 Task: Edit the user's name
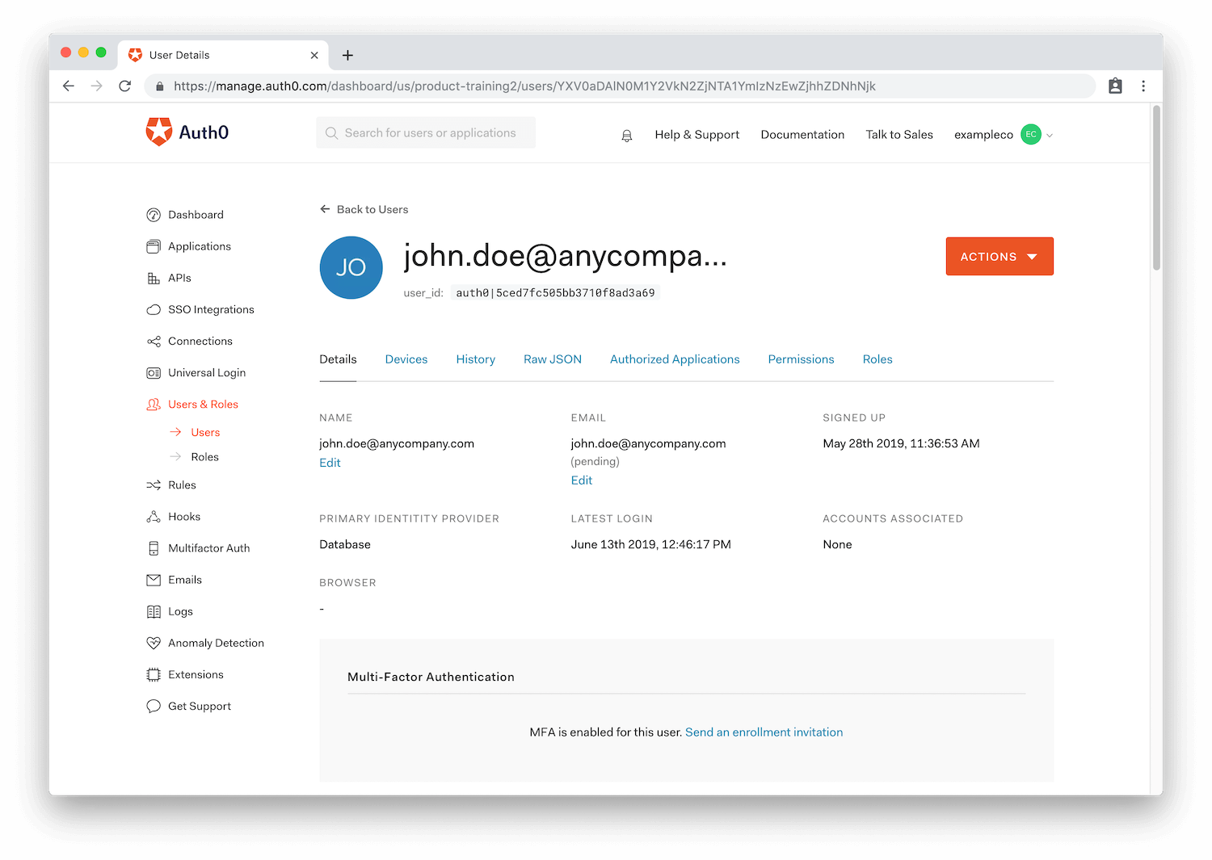pos(330,463)
